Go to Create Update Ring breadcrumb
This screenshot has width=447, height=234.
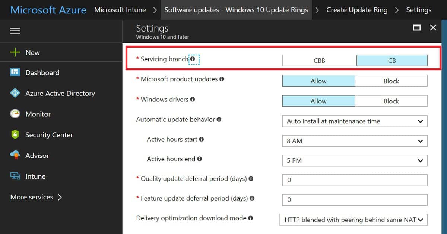[x=357, y=10]
